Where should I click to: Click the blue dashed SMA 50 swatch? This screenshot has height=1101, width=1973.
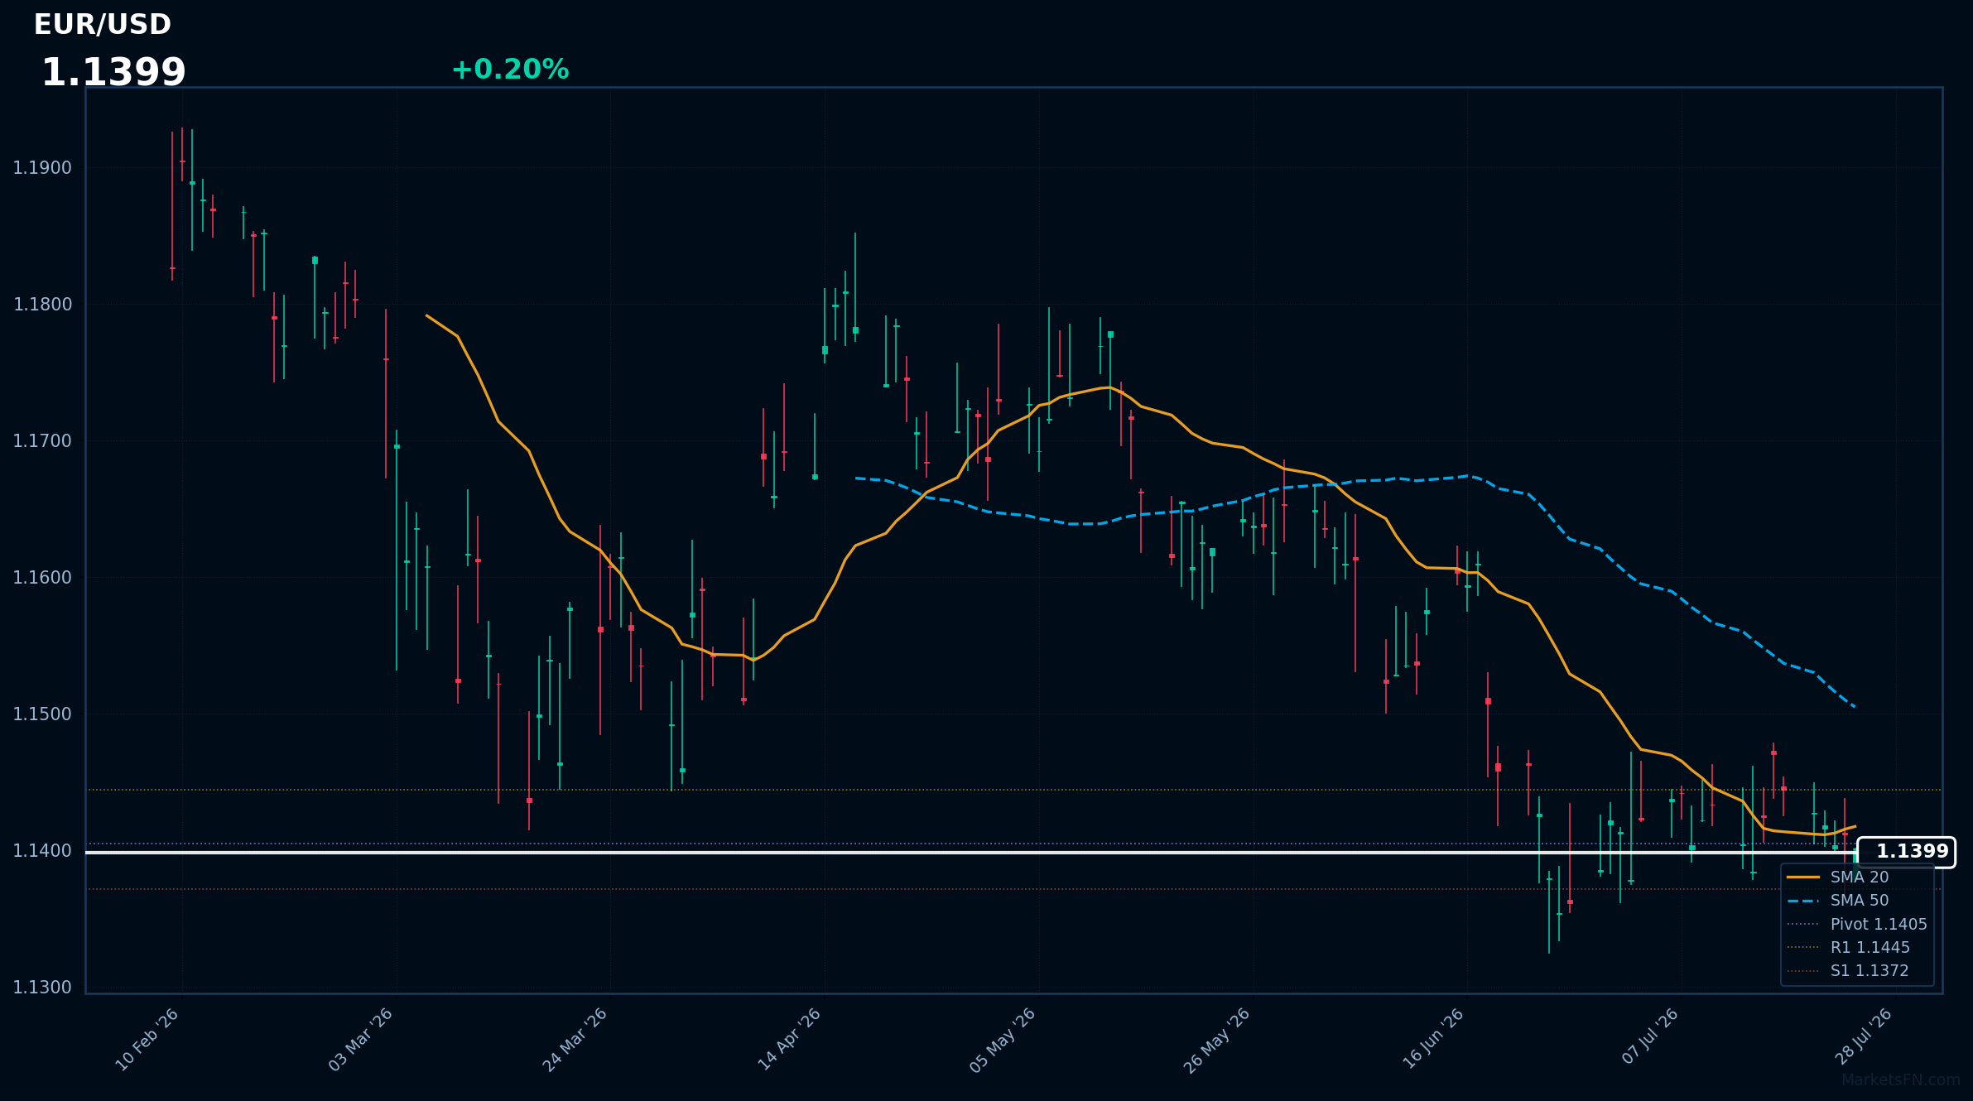pyautogui.click(x=1802, y=901)
